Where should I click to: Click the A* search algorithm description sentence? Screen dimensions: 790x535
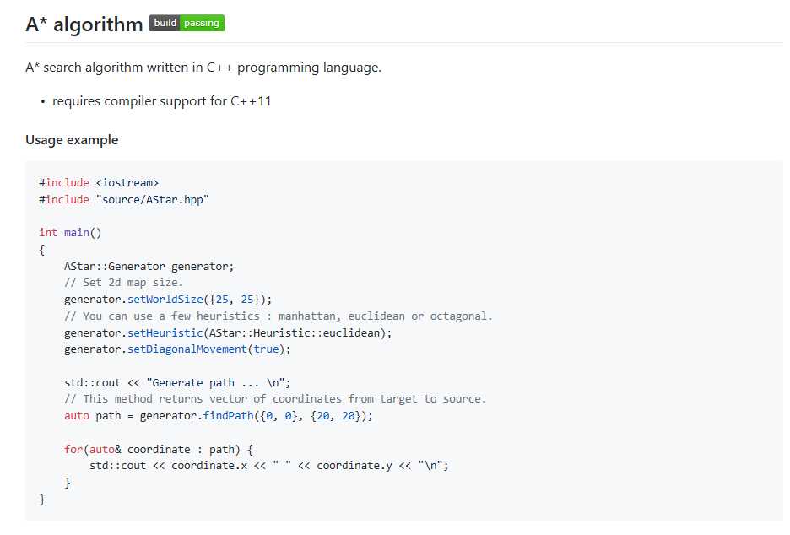click(203, 68)
